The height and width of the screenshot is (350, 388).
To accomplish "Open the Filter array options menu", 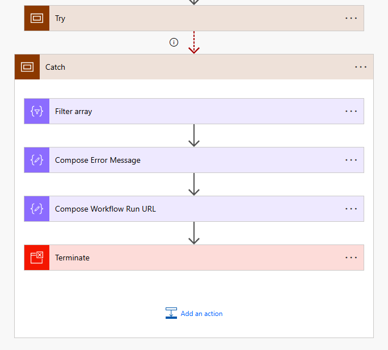I will [351, 111].
